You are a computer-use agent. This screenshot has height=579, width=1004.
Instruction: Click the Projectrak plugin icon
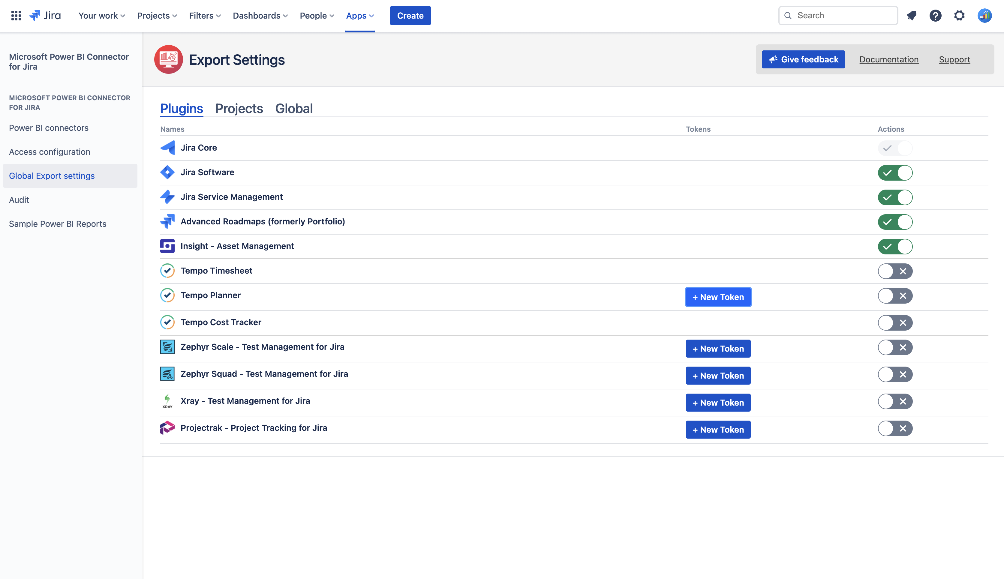[167, 428]
